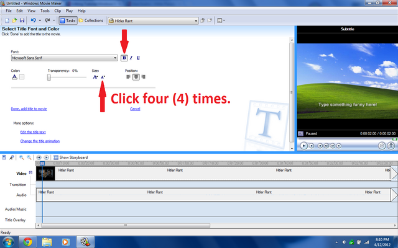
Task: Open the Help menu
Action: pos(81,11)
